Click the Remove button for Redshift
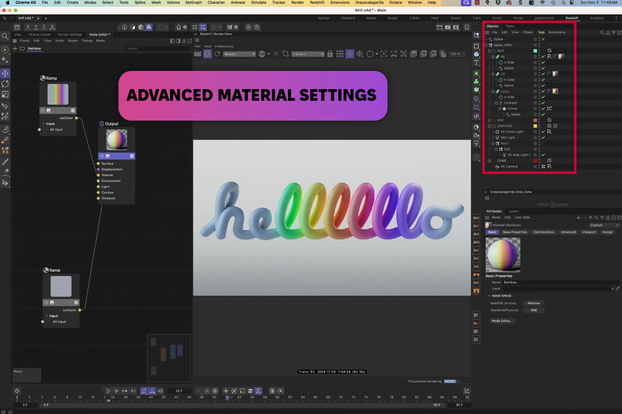 click(533, 303)
